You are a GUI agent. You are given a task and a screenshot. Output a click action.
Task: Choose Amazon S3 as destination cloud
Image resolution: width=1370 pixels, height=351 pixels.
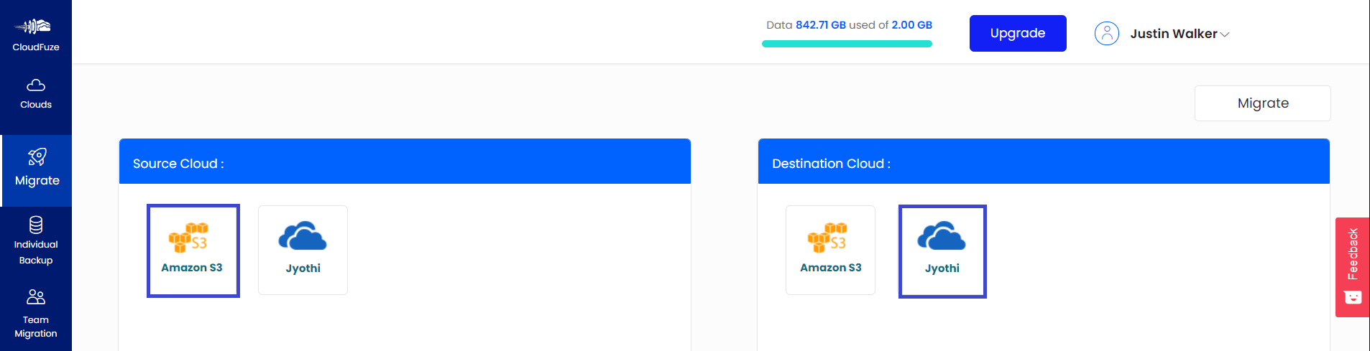pyautogui.click(x=830, y=250)
